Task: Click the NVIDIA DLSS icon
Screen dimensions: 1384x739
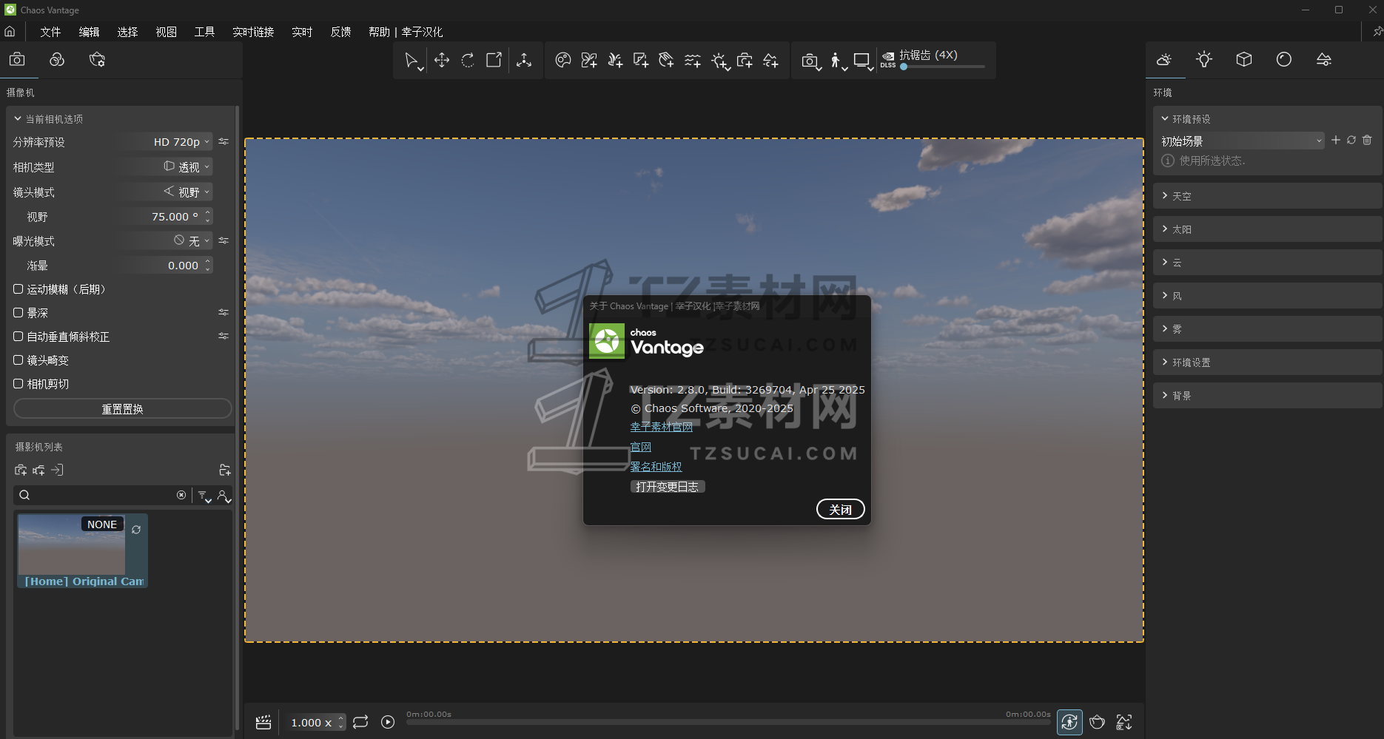Action: point(888,59)
